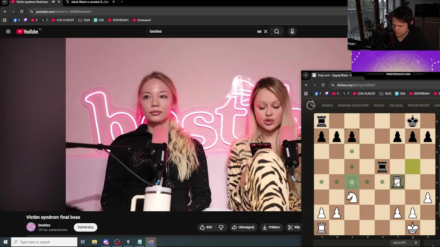Image resolution: width=440 pixels, height=247 pixels.
Task: Clear the YouTube search field text
Action: tap(265, 32)
